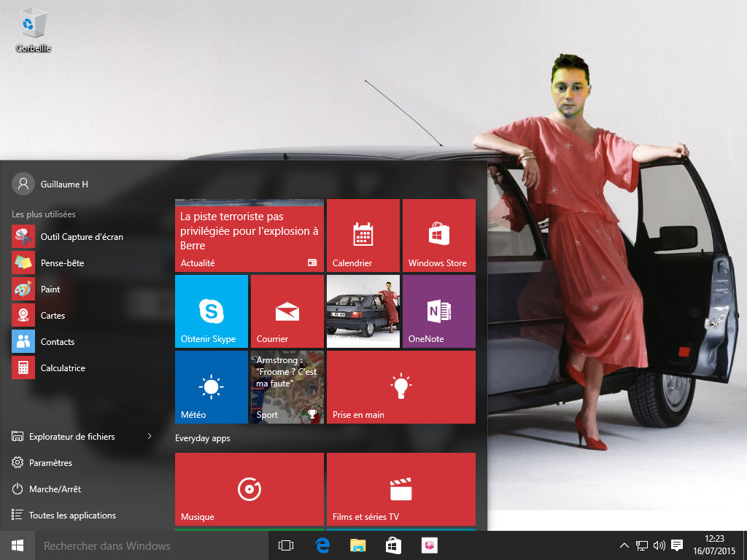This screenshot has height=560, width=747.
Task: Launch Calculatrice from the list
Action: click(x=62, y=368)
